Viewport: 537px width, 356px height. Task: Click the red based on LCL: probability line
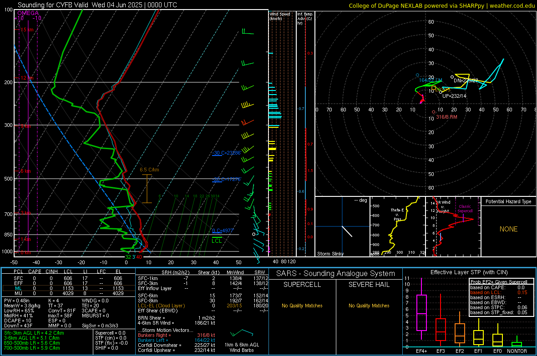pyautogui.click(x=499, y=292)
